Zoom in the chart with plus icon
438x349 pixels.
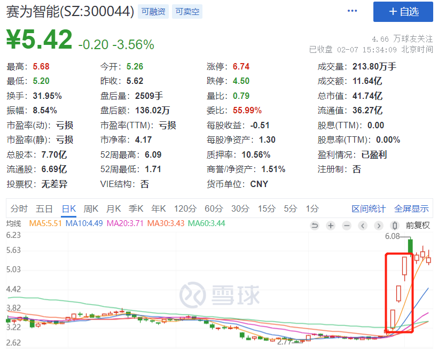click(331, 226)
